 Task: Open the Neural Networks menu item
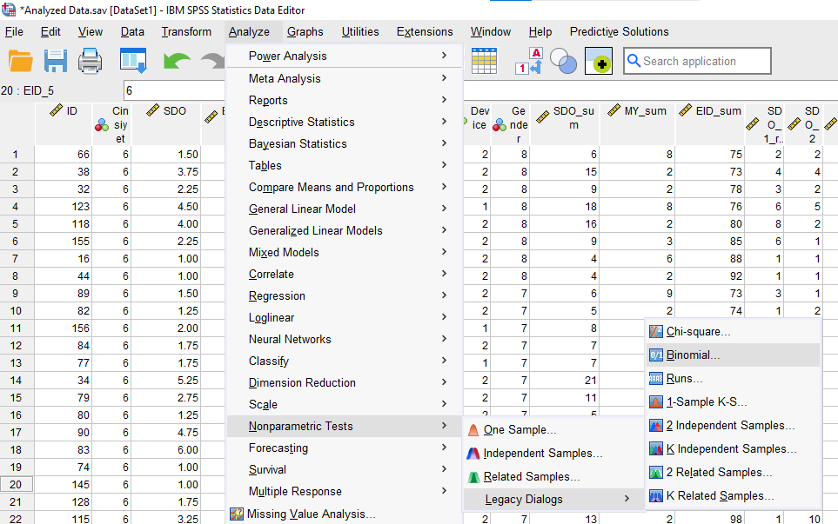[344, 340]
